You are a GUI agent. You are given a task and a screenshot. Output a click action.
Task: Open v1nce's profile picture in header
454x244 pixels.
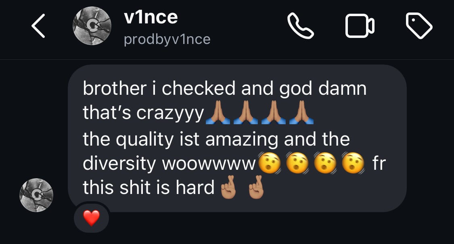point(92,26)
